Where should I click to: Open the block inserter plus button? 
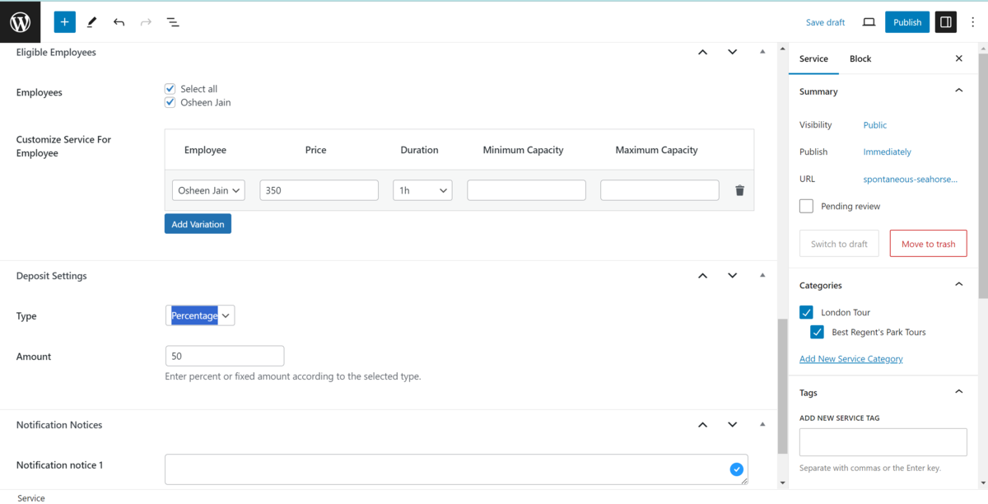click(x=64, y=22)
